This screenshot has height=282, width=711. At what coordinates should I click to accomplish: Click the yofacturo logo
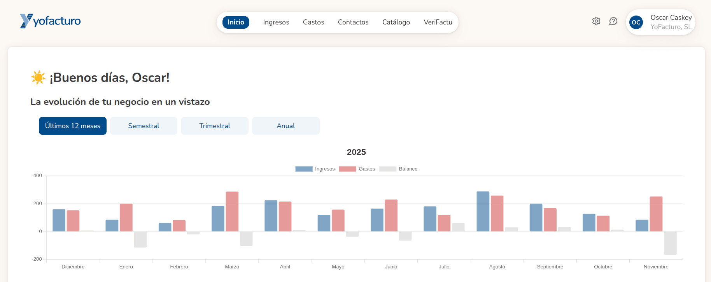pos(51,21)
